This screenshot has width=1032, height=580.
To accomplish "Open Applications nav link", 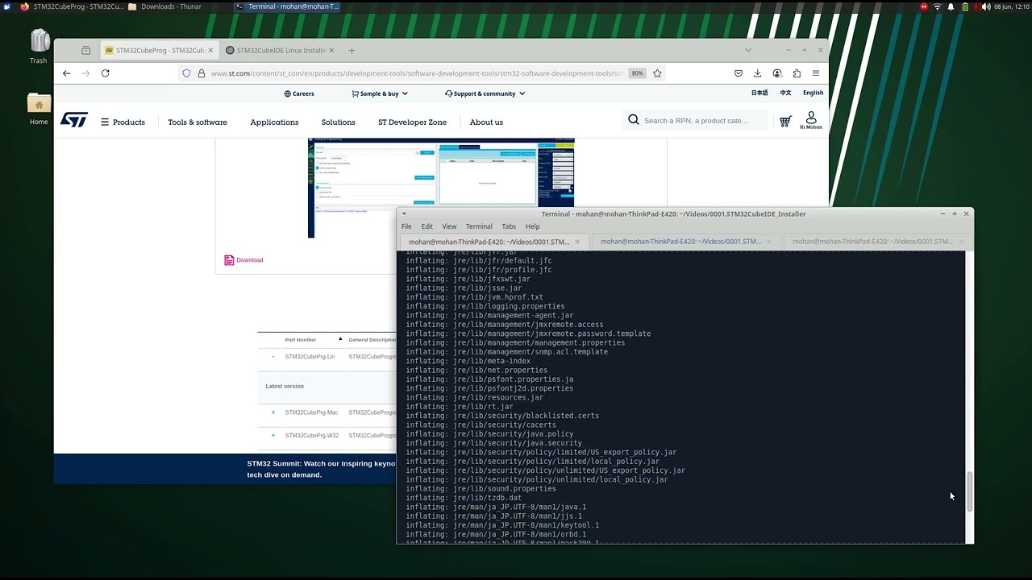I will tap(274, 122).
